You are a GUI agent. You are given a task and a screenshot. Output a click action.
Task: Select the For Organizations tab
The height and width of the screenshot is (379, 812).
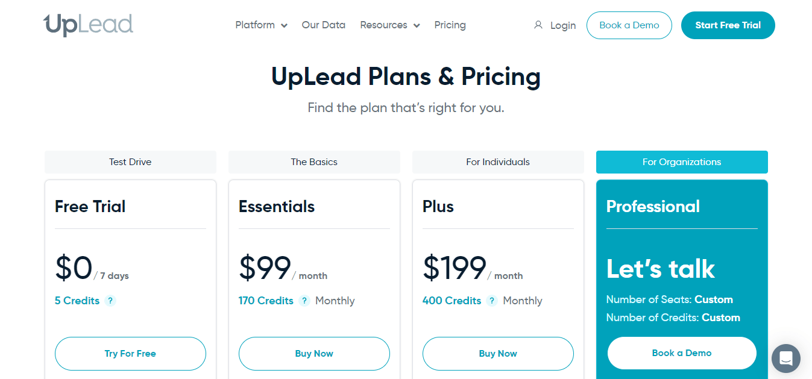pos(682,161)
